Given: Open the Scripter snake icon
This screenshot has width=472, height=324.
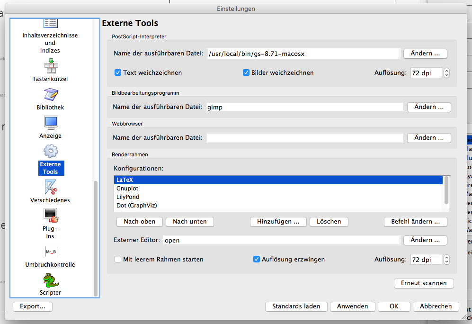Looking at the screenshot, I should (x=50, y=280).
